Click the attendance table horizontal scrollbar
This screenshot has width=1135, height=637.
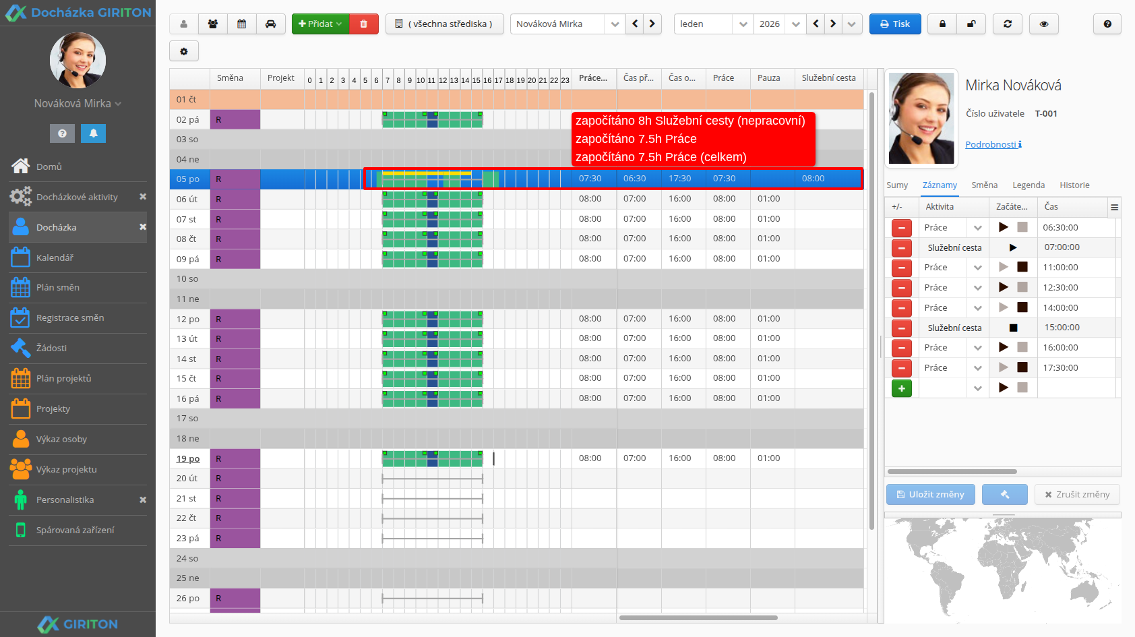[x=698, y=618]
